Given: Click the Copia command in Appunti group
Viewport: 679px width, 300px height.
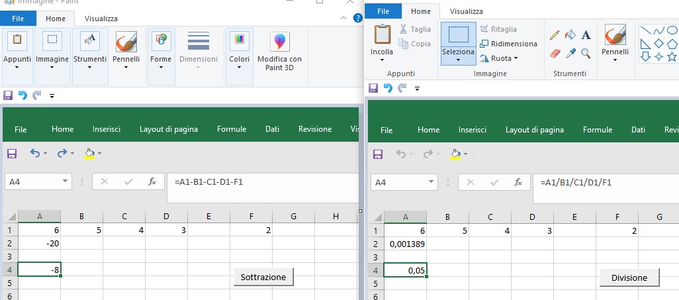Looking at the screenshot, I should point(415,44).
